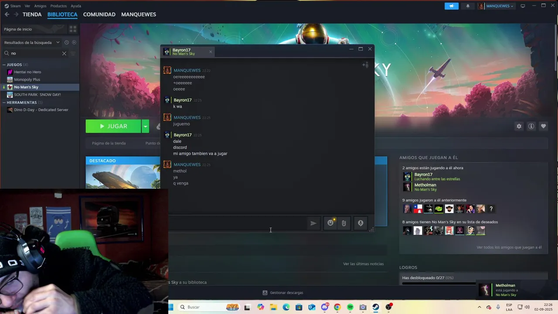
Task: Open MANQUEWES profile tab
Action: coord(139,14)
